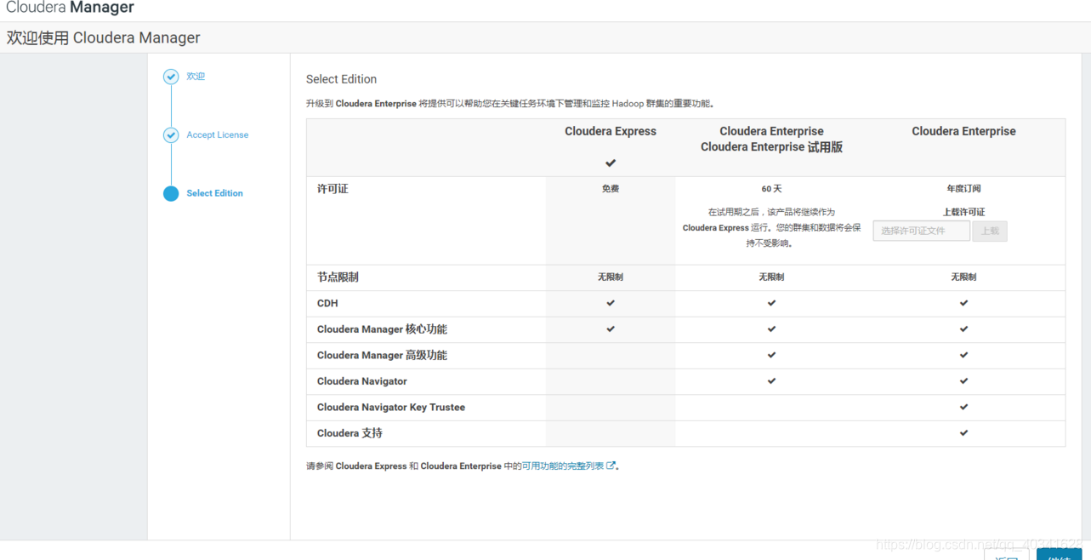Click Cloudera Navigator checkmark in trial column
The height and width of the screenshot is (560, 1091).
771,380
